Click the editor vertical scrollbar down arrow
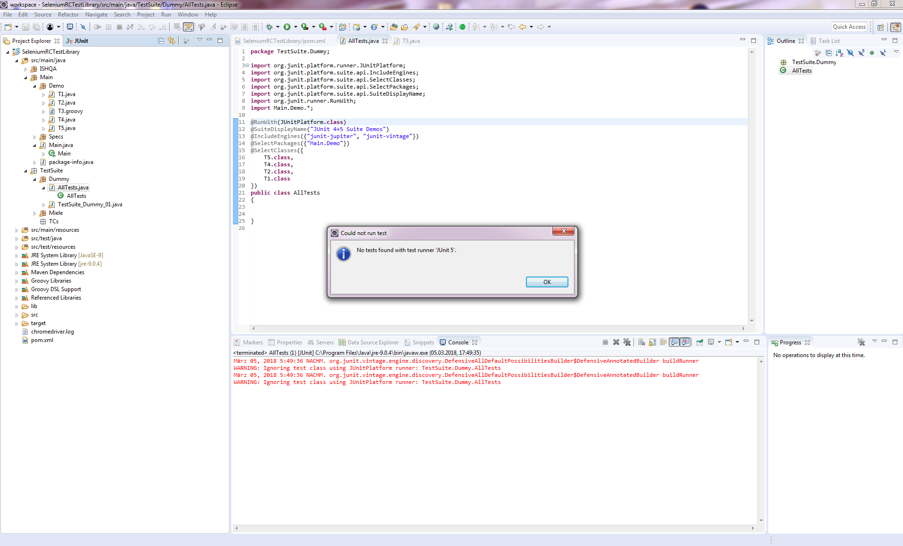 tap(752, 321)
